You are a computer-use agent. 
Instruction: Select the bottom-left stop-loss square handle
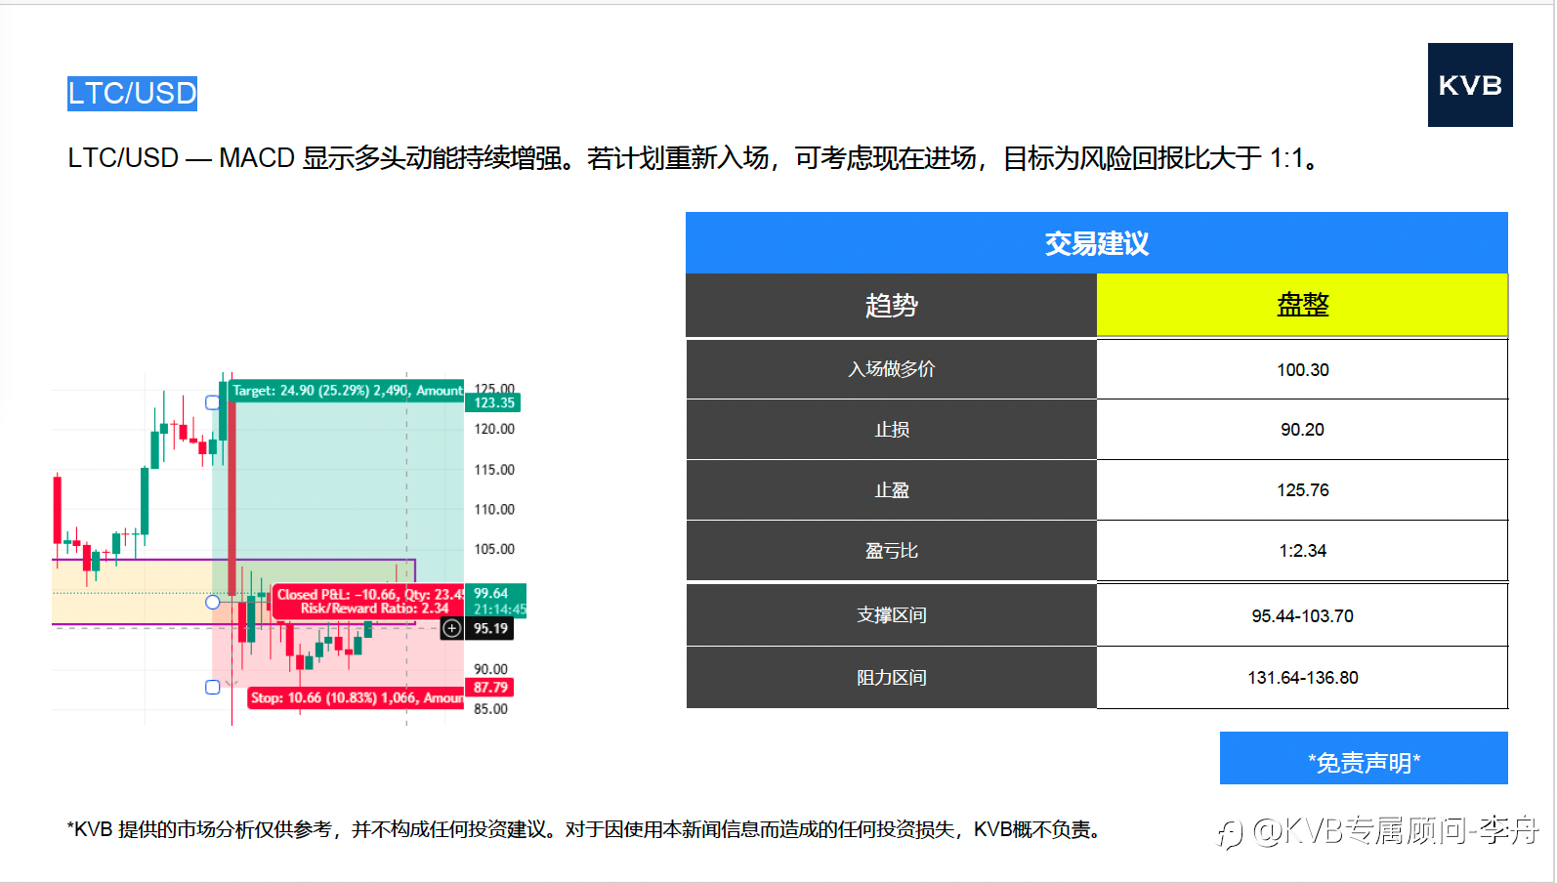tap(212, 688)
